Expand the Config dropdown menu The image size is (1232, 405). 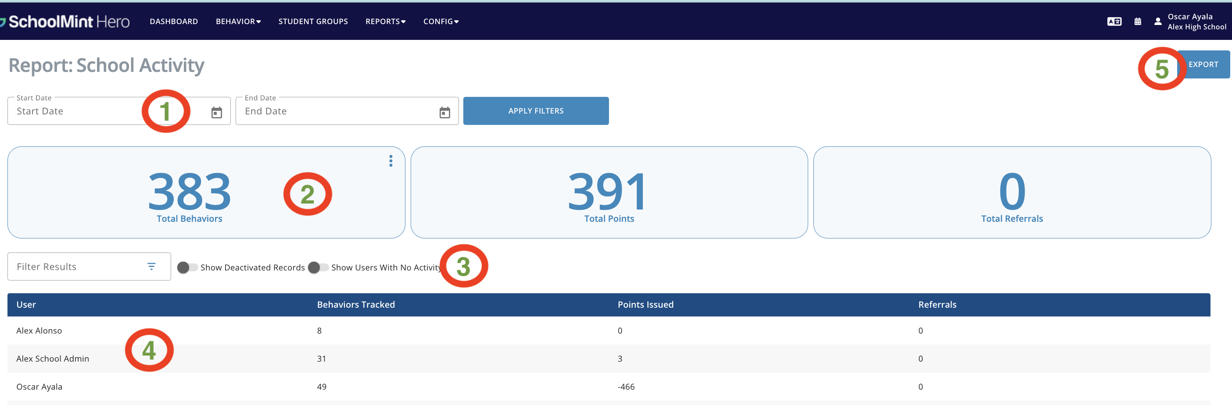pos(441,21)
